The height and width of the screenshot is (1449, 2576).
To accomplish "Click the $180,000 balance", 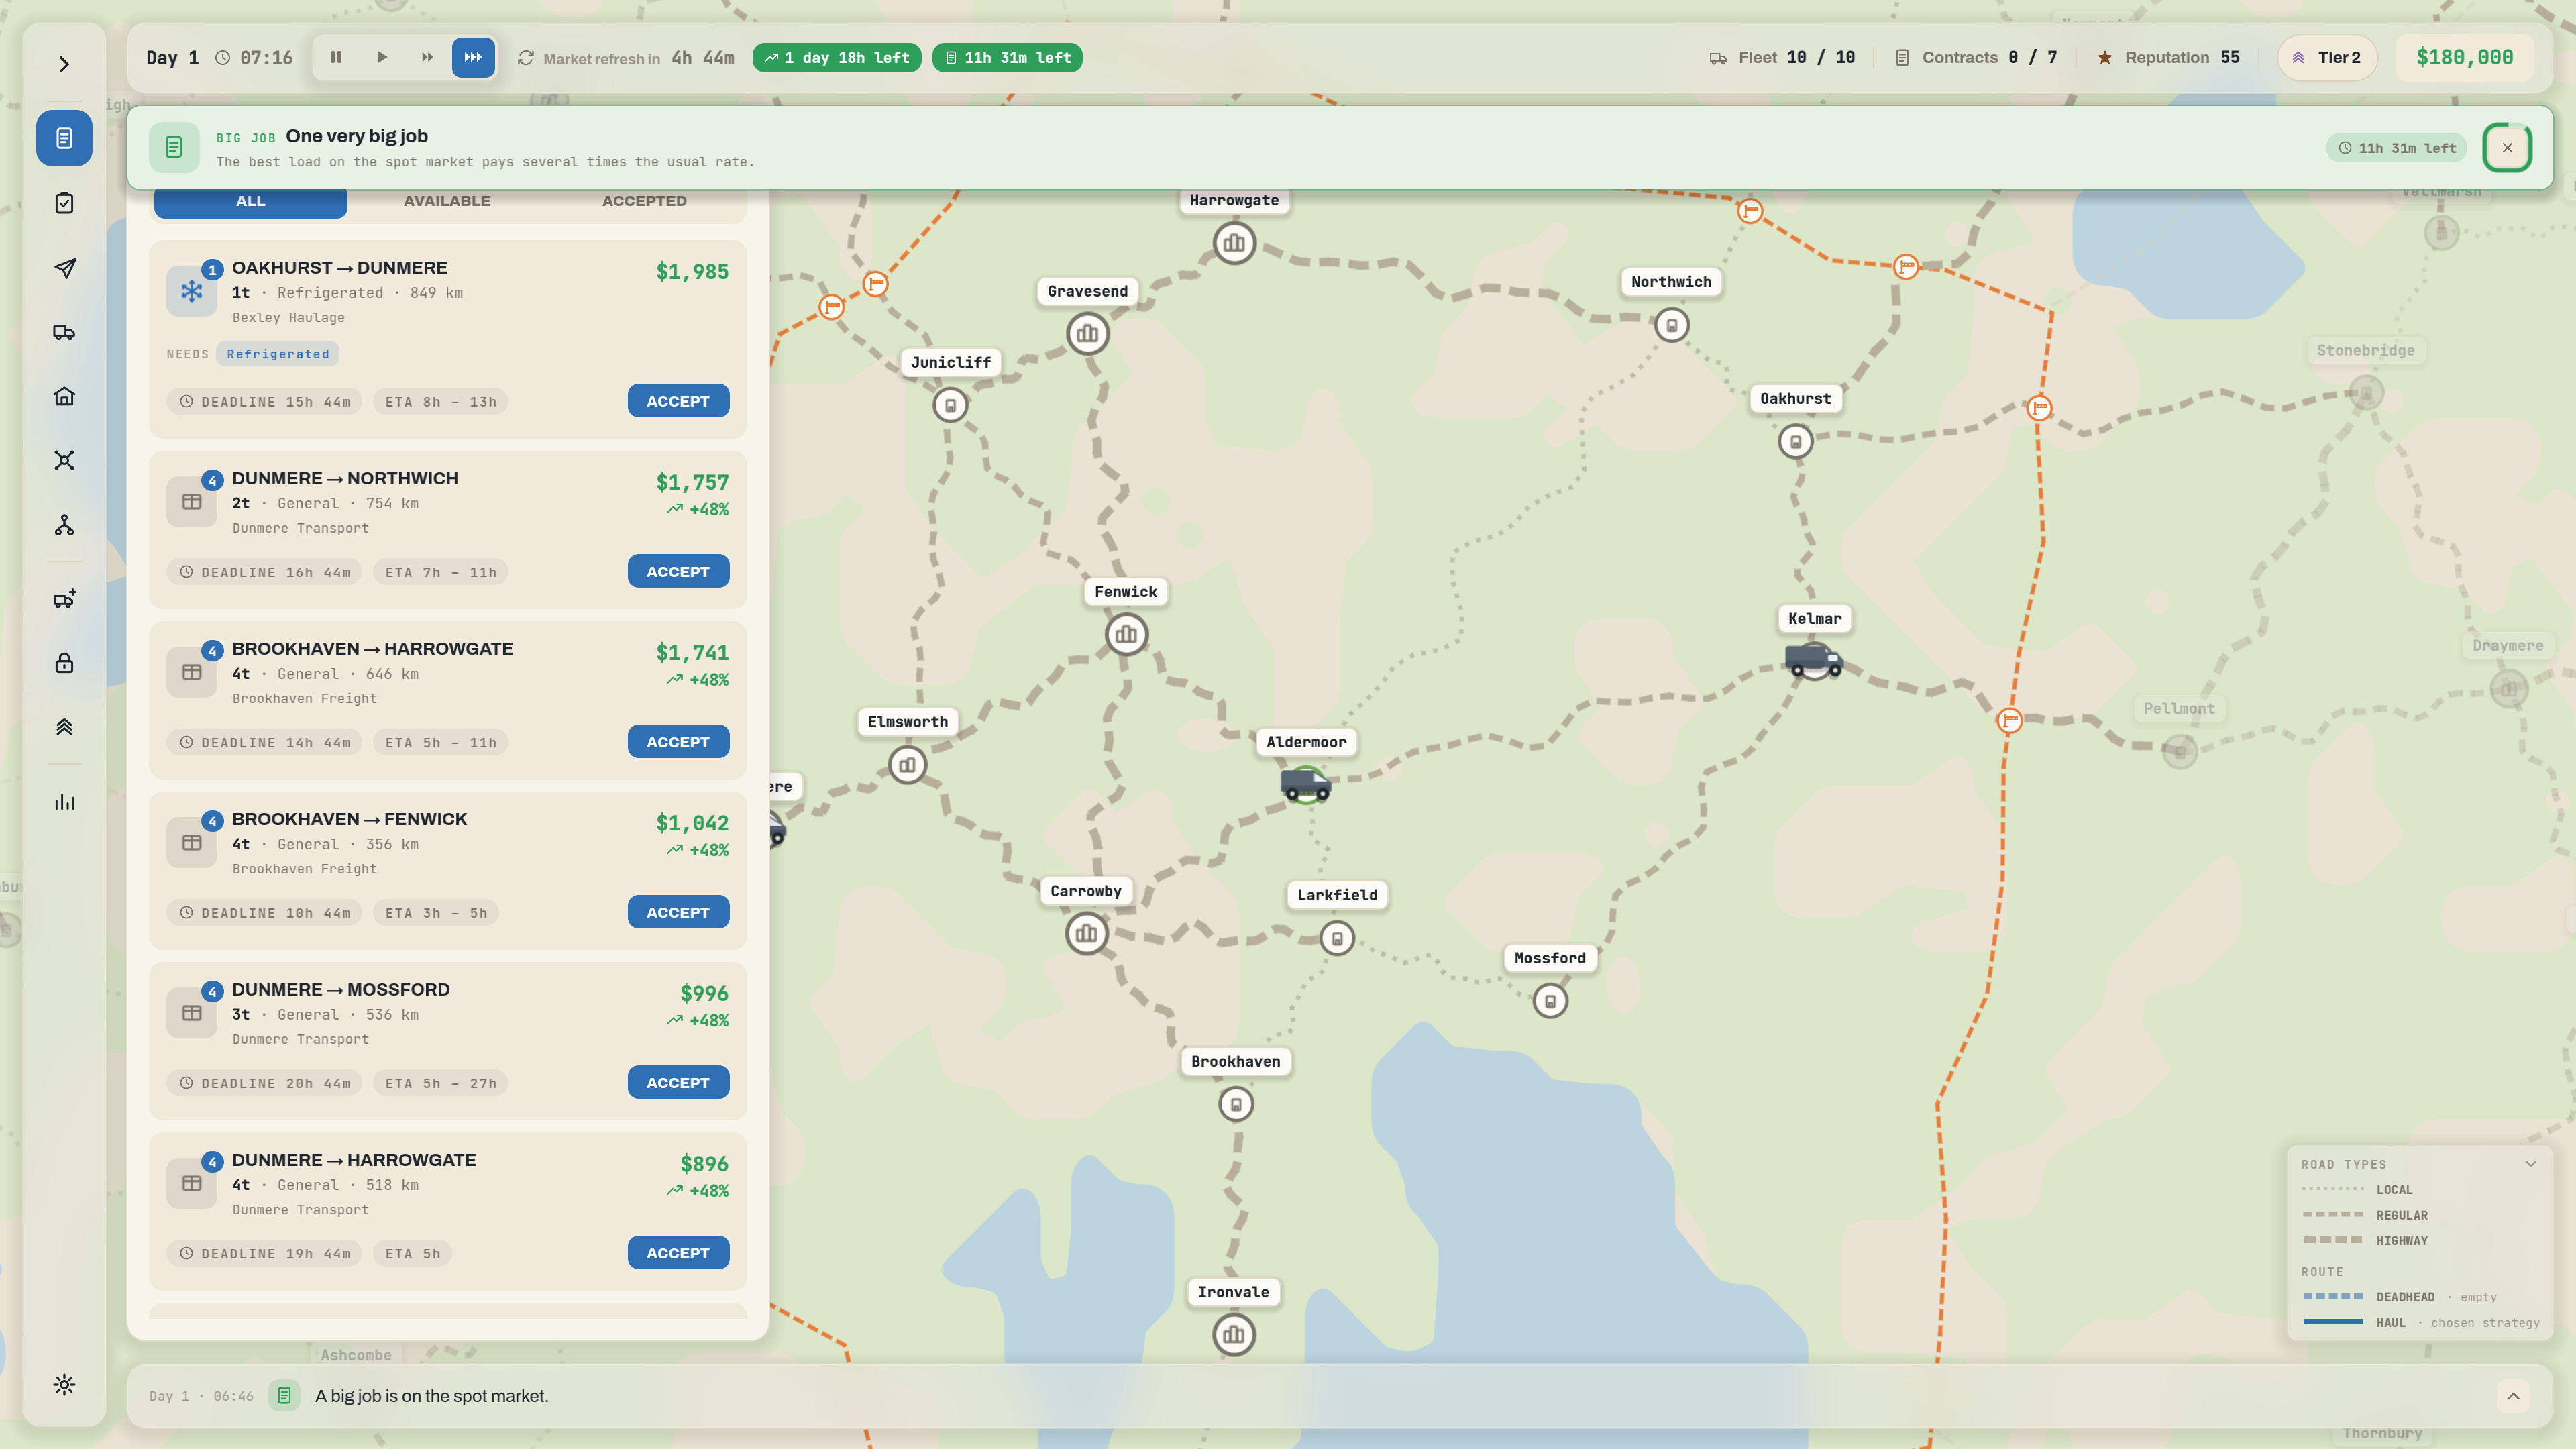I will (2464, 58).
